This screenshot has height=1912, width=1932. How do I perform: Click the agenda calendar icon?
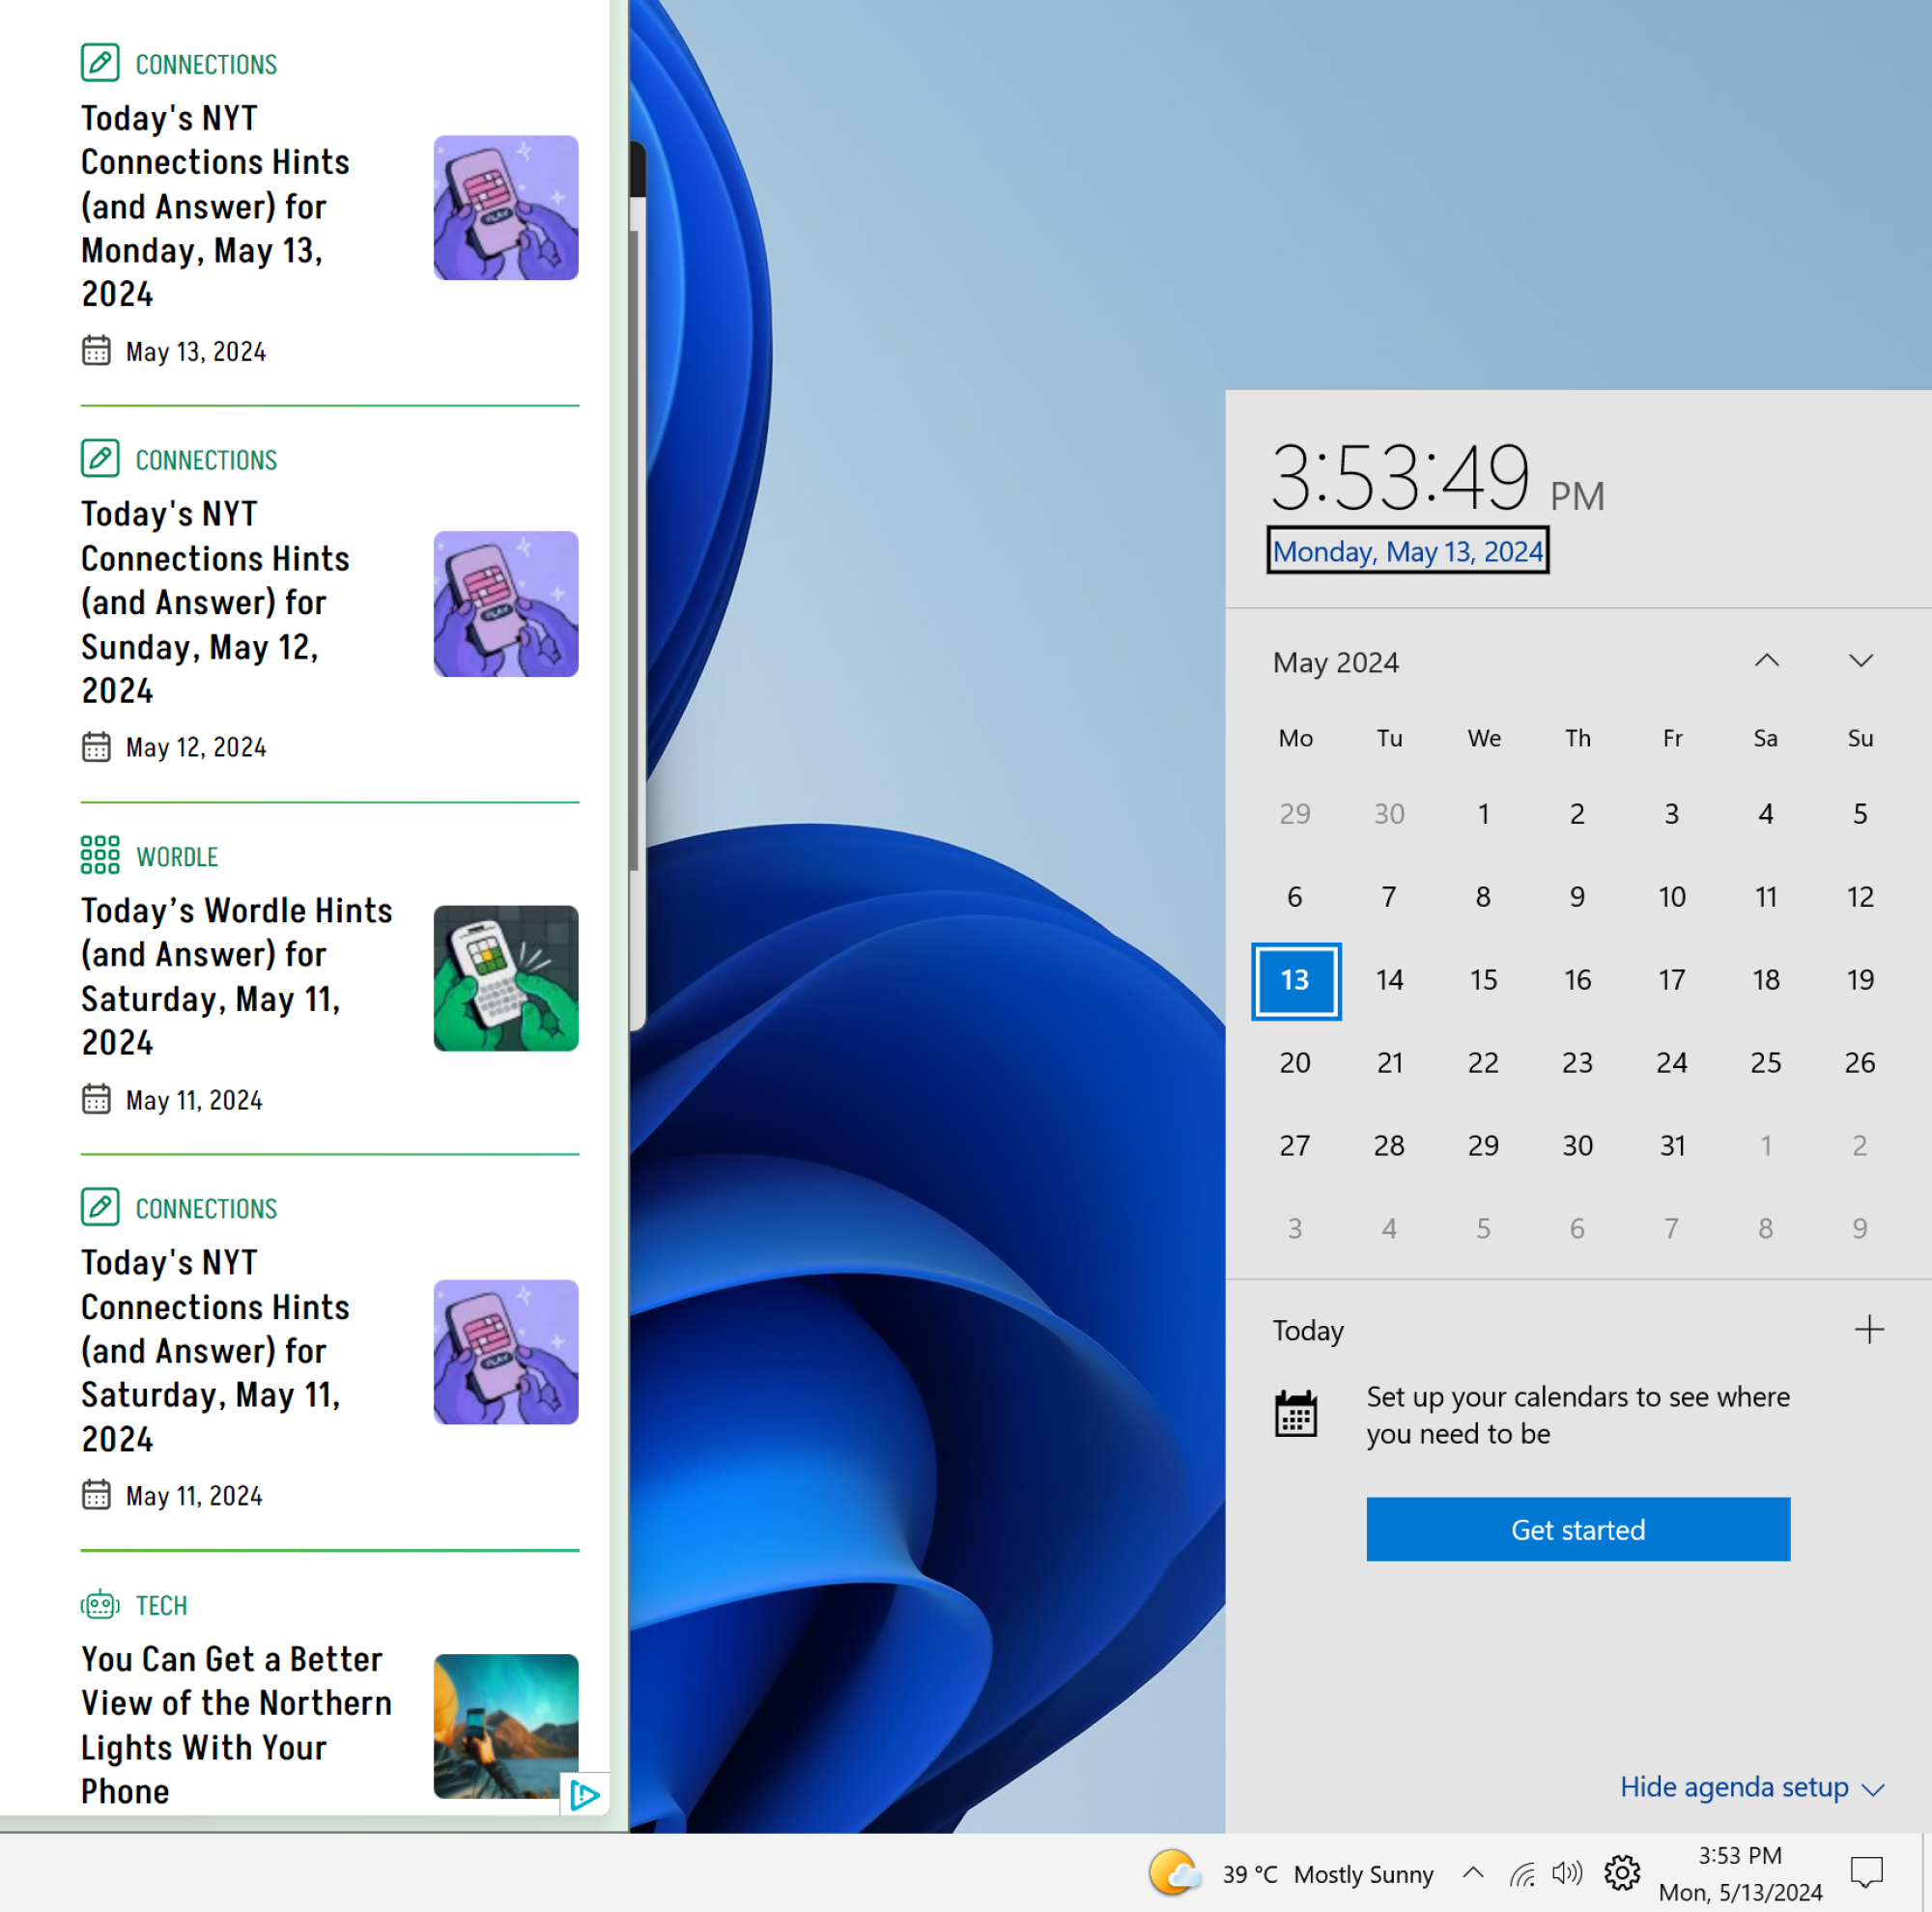(1296, 1415)
